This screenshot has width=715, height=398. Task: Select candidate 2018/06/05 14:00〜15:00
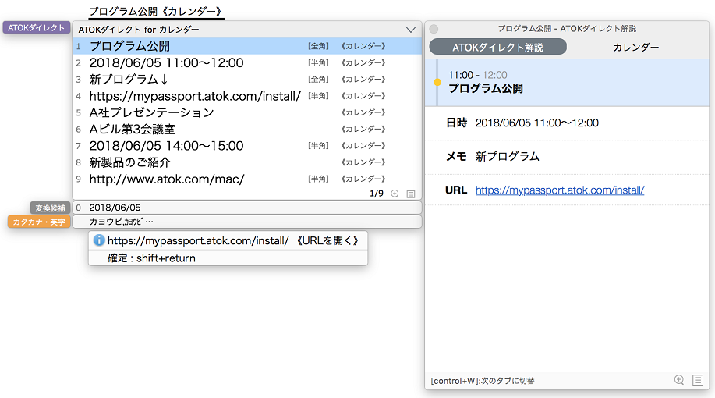[x=247, y=146]
